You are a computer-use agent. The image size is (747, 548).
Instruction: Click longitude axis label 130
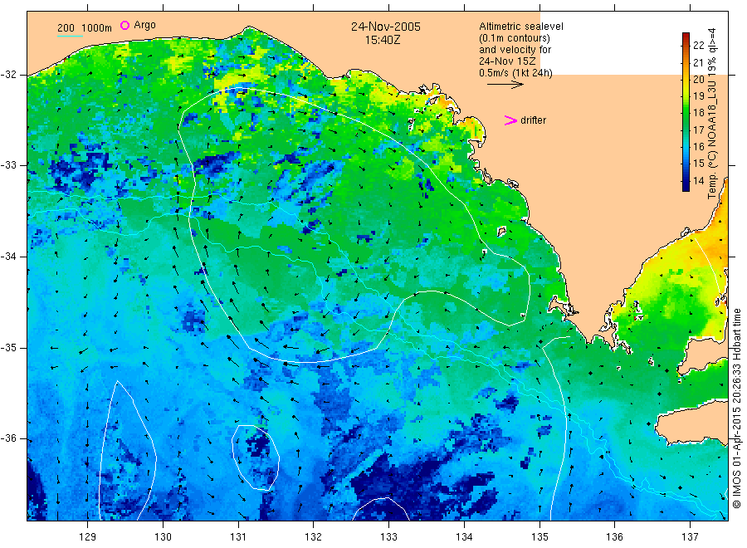163,537
